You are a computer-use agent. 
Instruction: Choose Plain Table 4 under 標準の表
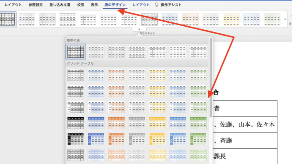178,52
